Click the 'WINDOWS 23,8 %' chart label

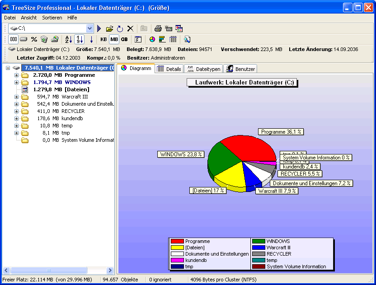(x=181, y=154)
